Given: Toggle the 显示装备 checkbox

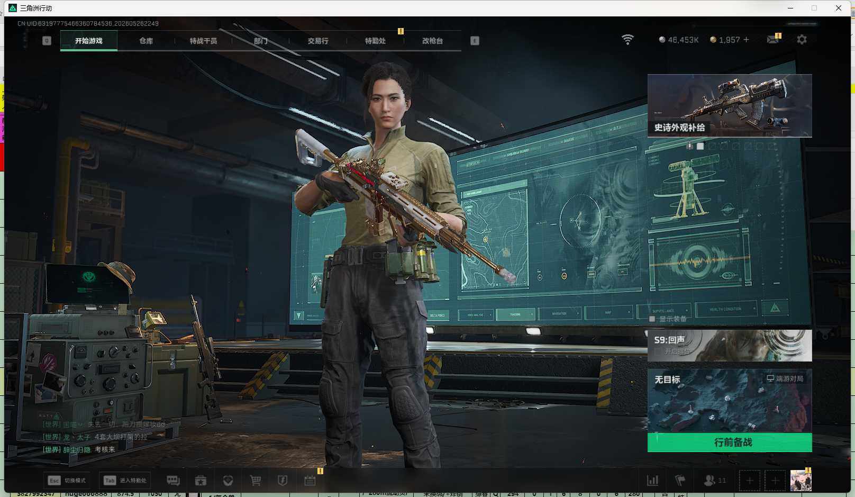Looking at the screenshot, I should point(652,319).
